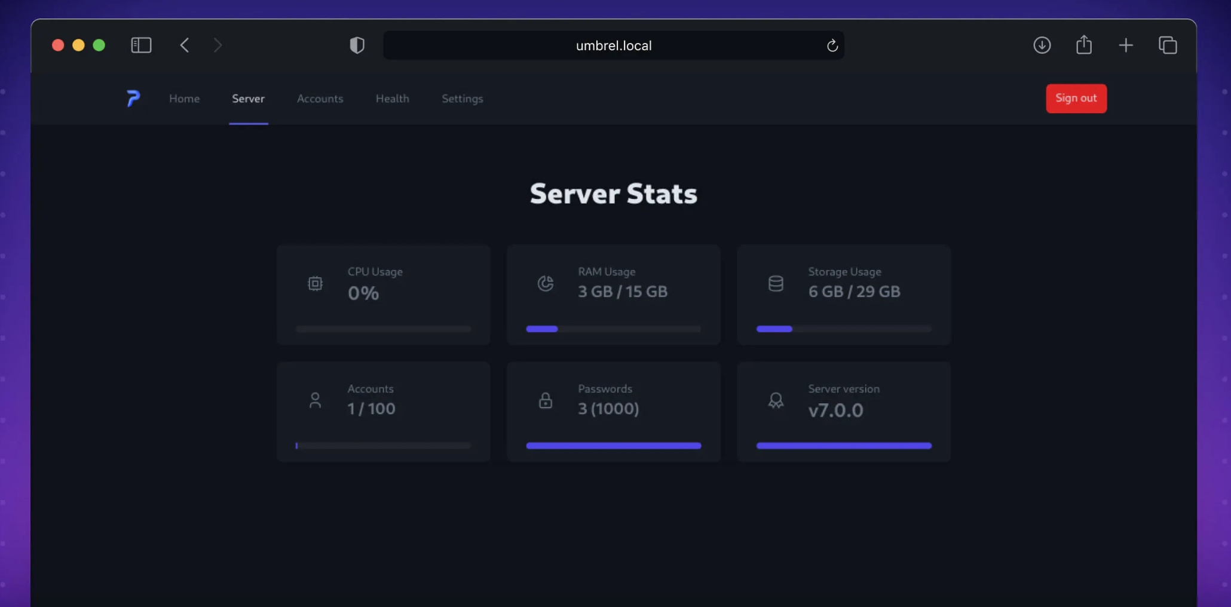Open the Health tab

point(392,99)
